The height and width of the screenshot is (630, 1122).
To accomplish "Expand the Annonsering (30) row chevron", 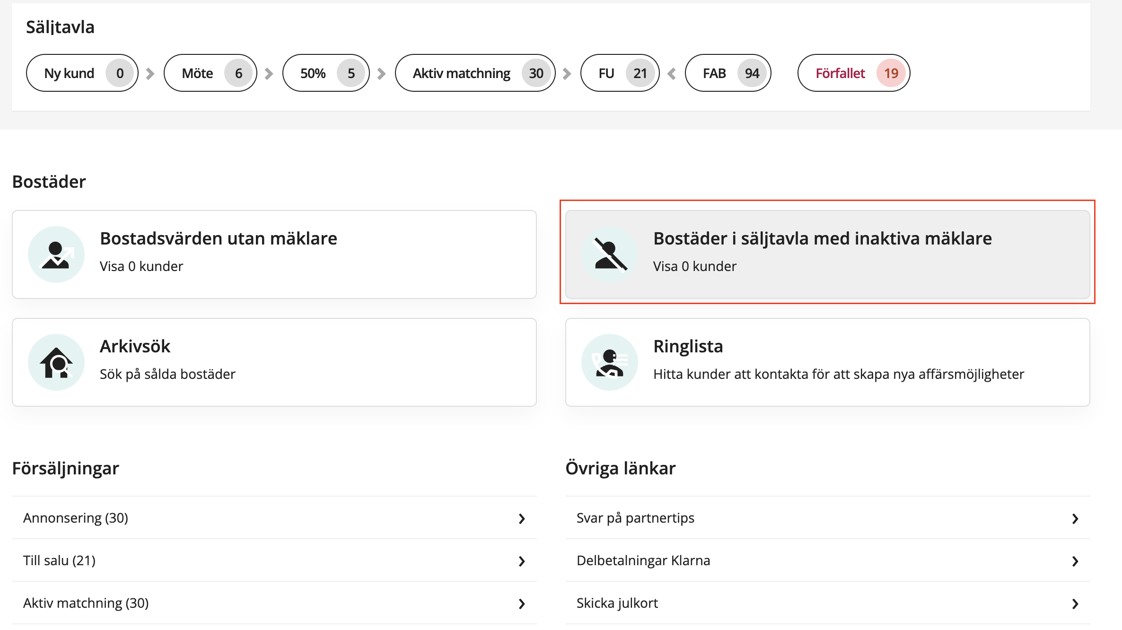I will (x=522, y=518).
